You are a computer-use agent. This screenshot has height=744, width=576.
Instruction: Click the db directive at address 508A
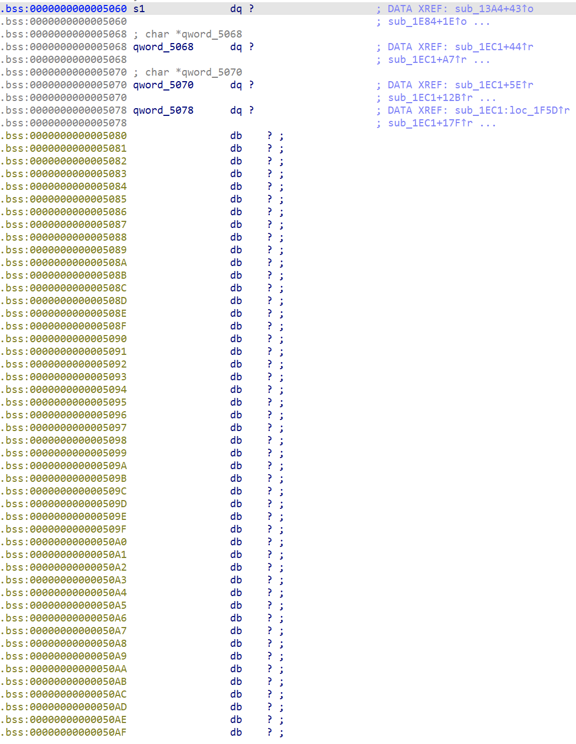tap(236, 263)
